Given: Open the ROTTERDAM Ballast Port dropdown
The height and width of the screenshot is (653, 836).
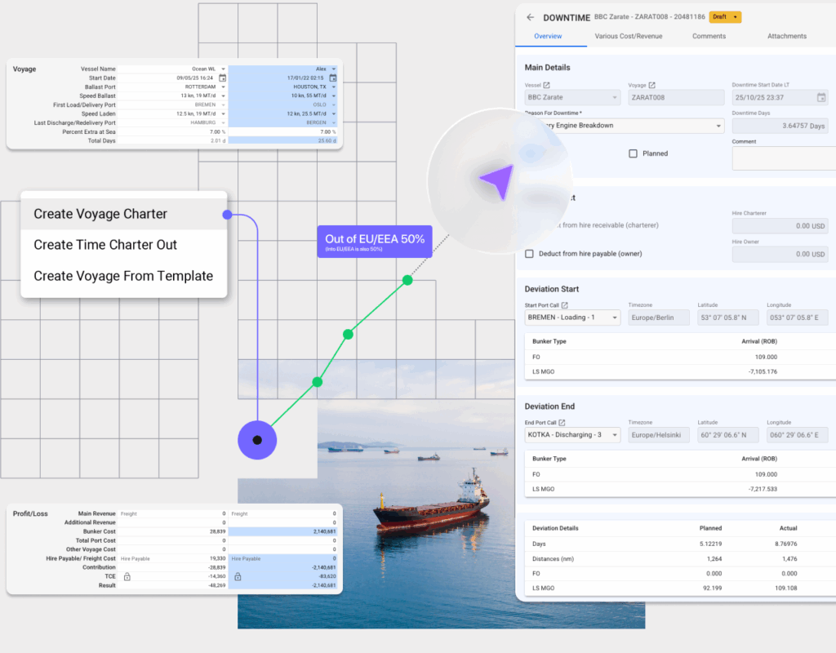Looking at the screenshot, I should pos(223,87).
